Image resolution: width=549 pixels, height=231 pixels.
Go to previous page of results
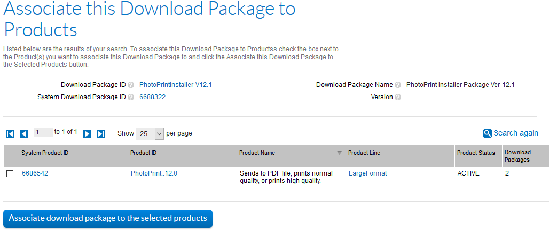click(24, 134)
